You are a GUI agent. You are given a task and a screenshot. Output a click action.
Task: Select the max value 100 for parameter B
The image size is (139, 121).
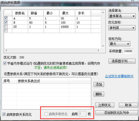[67, 23]
